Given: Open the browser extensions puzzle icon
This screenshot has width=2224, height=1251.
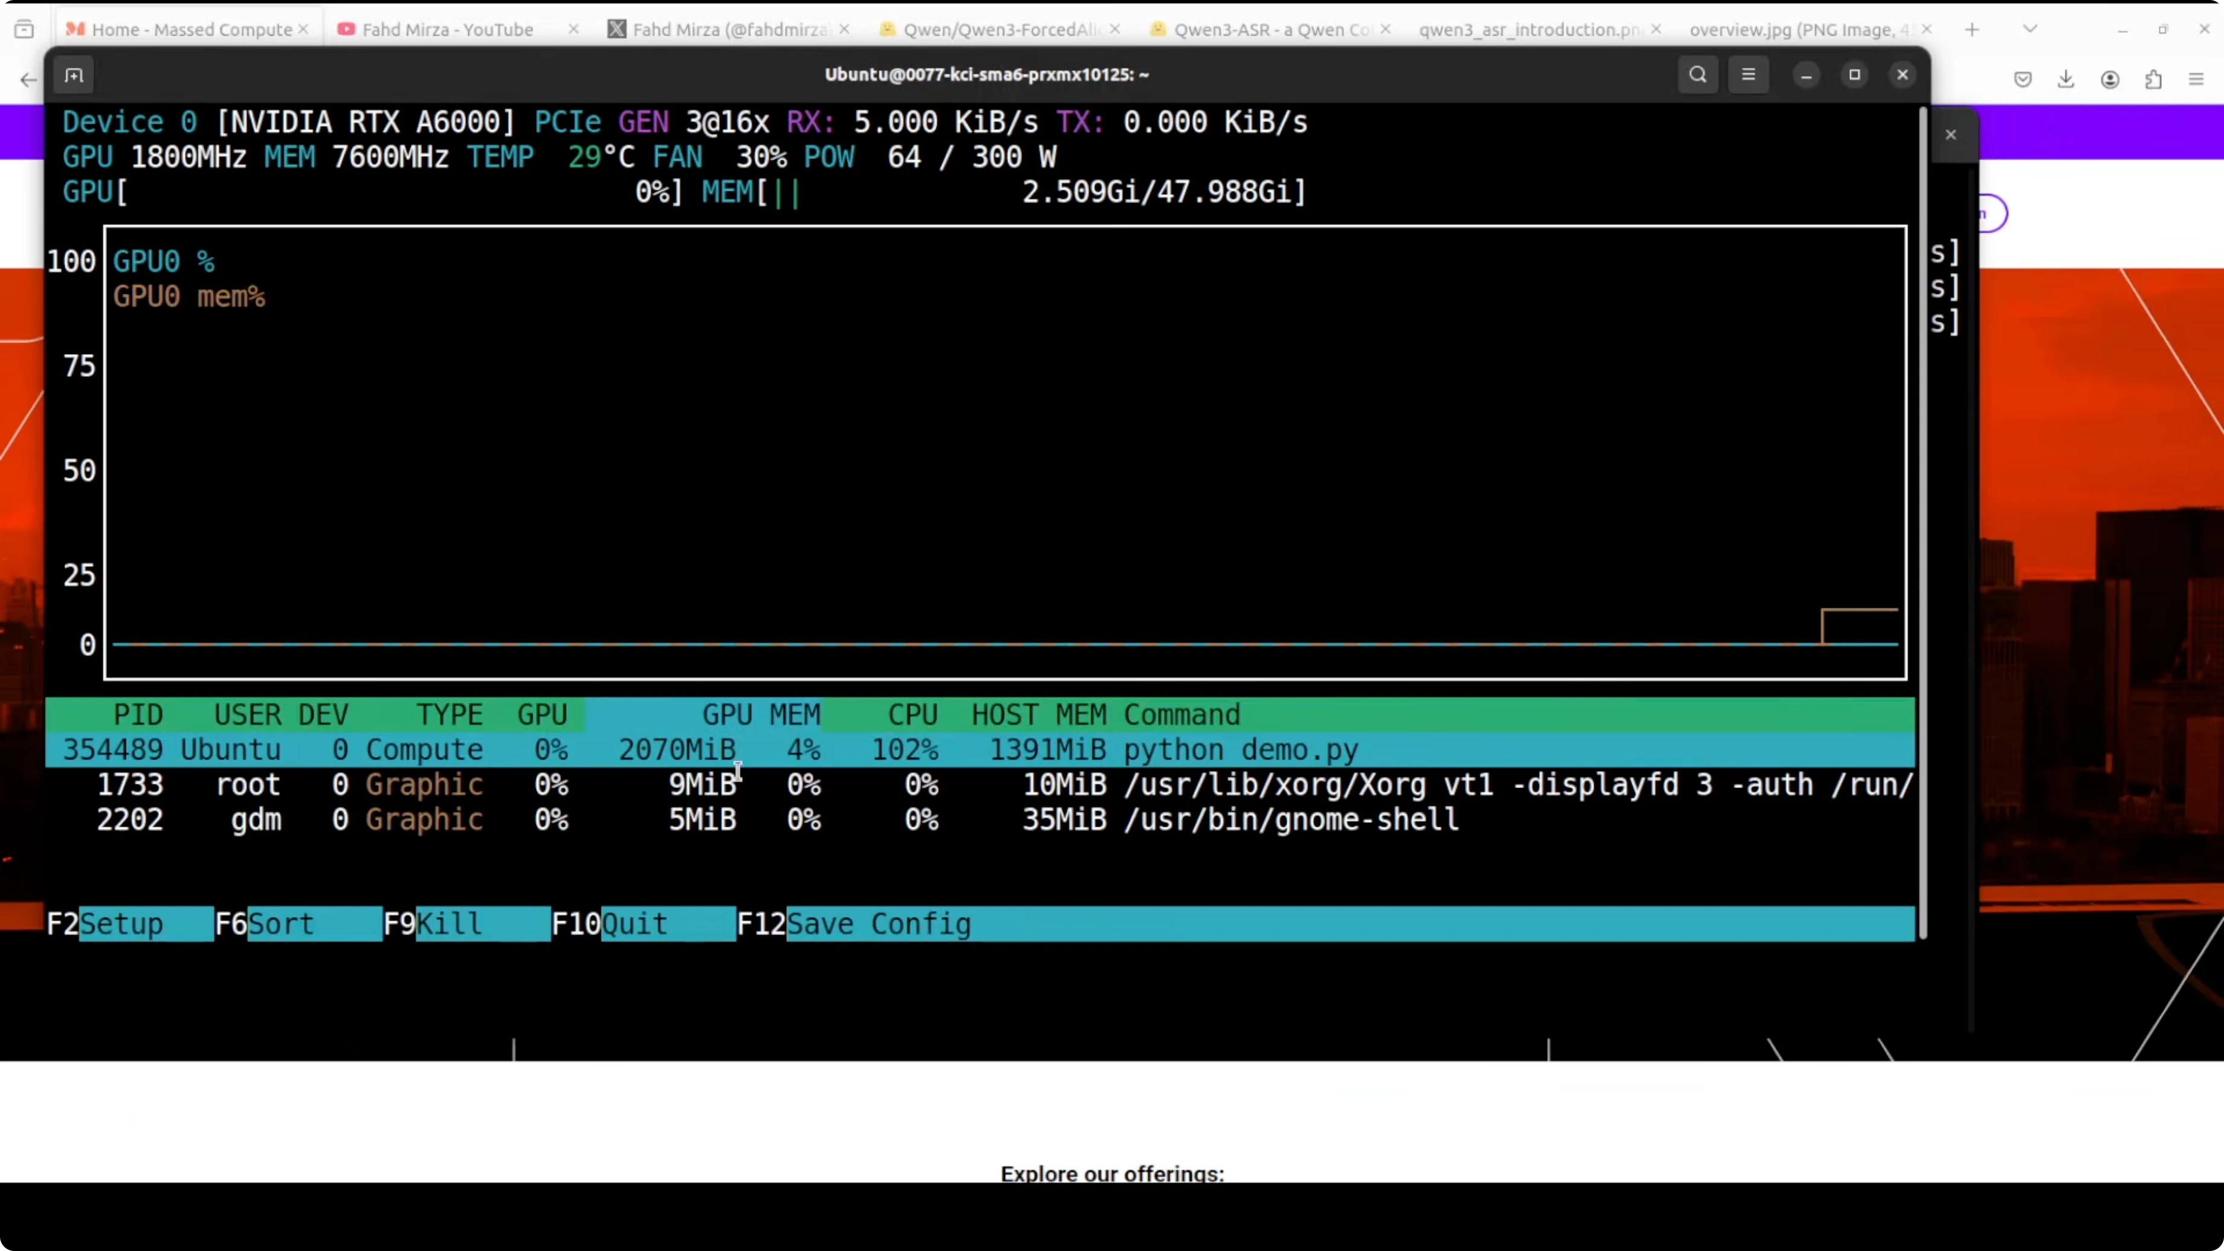Looking at the screenshot, I should tap(2153, 80).
